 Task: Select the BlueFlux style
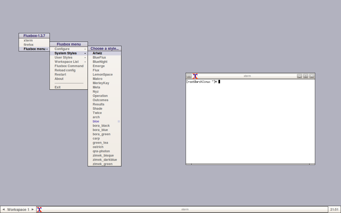(x=104, y=58)
